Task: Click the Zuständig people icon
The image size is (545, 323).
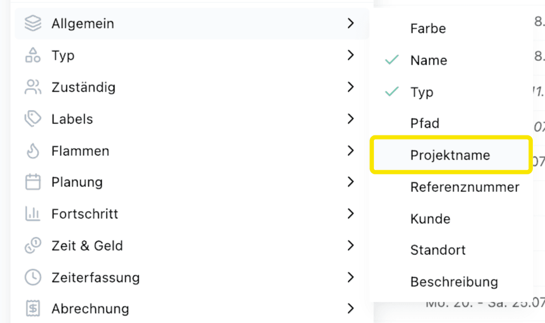Action: (x=33, y=87)
